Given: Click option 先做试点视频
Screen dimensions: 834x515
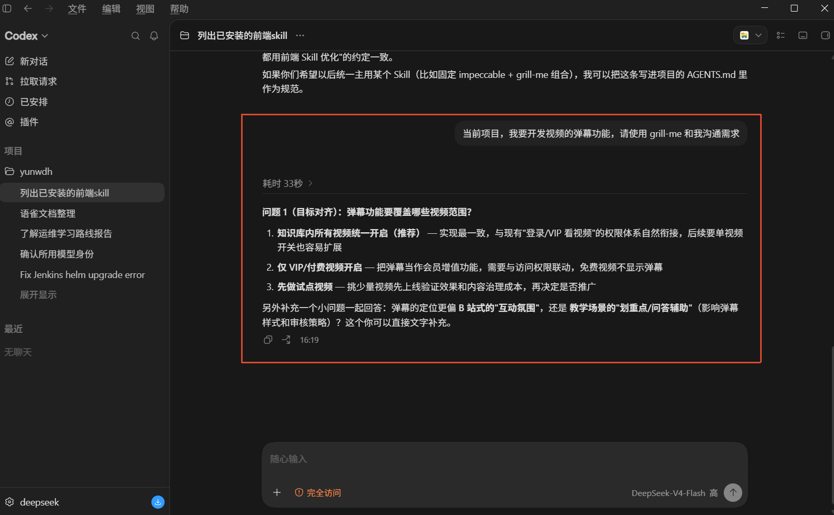Looking at the screenshot, I should click(305, 287).
